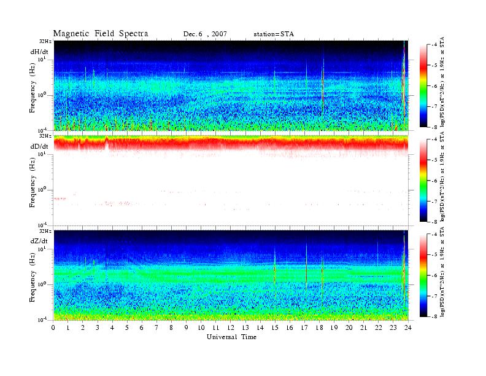Click the color bar beside dH/dt

coord(423,86)
